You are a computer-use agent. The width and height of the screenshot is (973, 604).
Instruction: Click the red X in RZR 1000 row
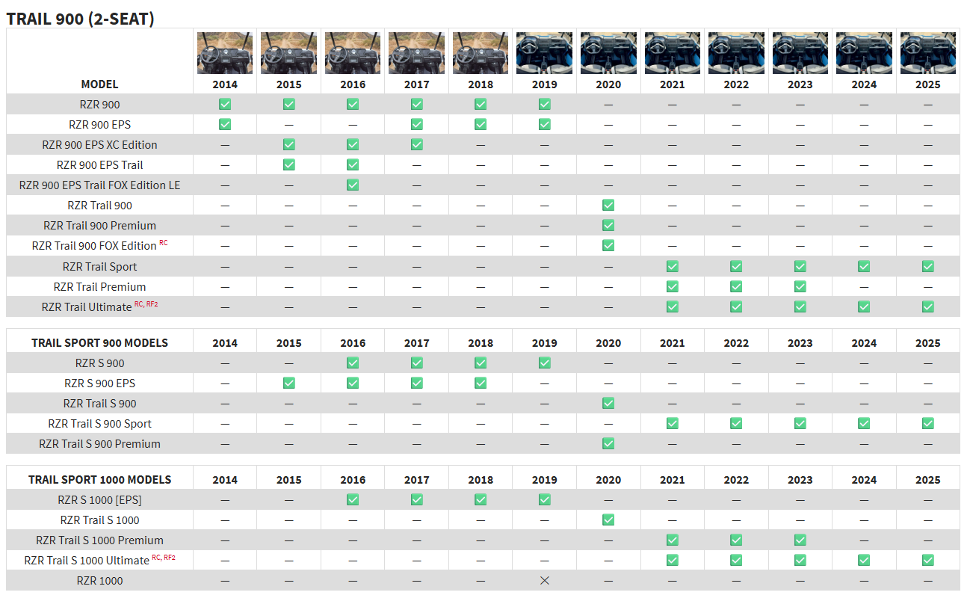point(544,581)
